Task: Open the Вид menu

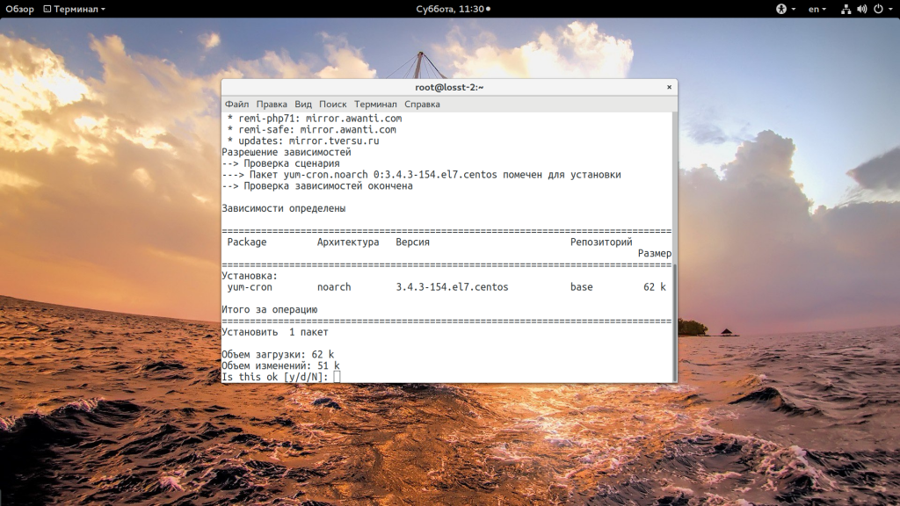Action: [x=303, y=104]
